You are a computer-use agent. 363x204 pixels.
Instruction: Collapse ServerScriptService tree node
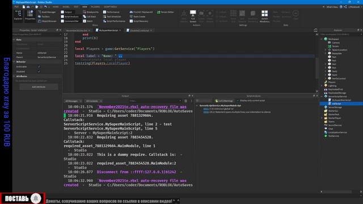[x=322, y=96]
